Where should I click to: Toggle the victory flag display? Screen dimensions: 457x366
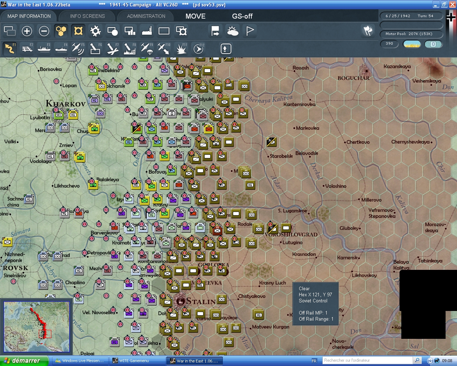(x=250, y=31)
